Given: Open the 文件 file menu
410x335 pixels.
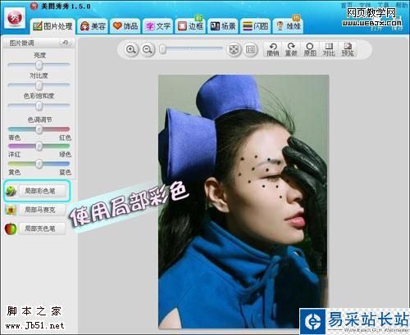Looking at the screenshot, I should (365, 5).
